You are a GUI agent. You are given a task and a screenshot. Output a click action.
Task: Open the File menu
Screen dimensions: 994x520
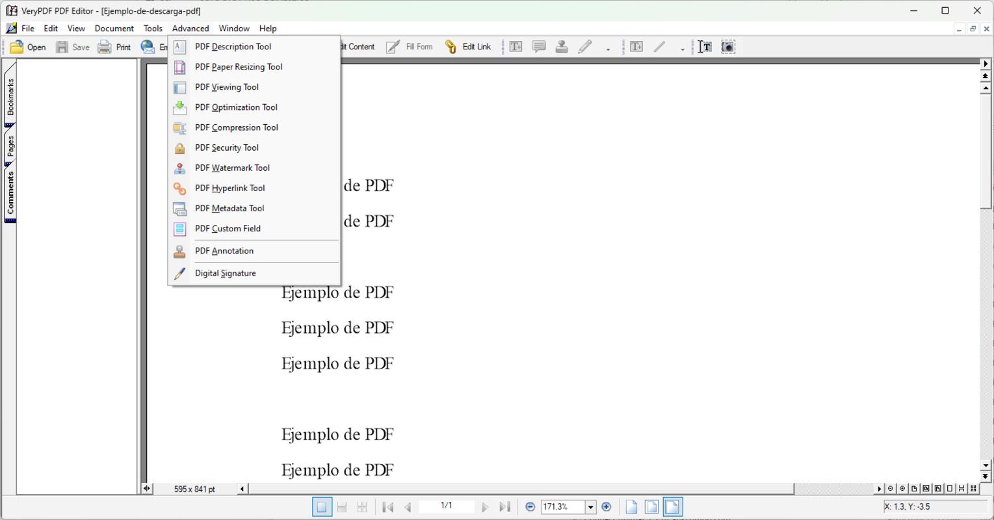[x=28, y=29]
